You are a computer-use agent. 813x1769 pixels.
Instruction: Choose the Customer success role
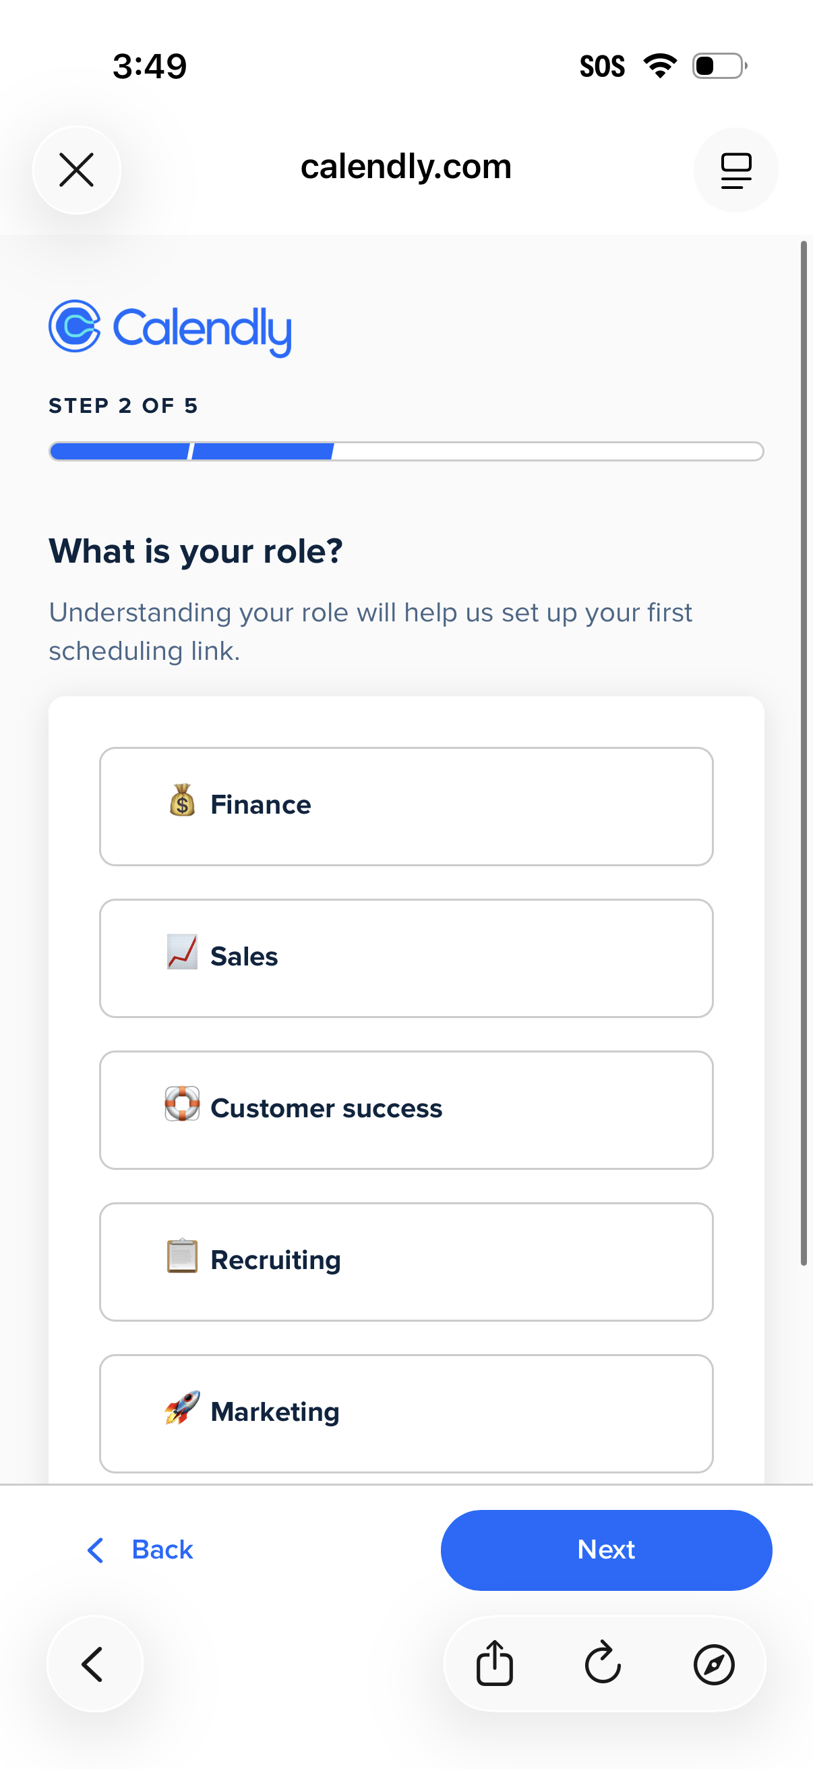click(406, 1110)
